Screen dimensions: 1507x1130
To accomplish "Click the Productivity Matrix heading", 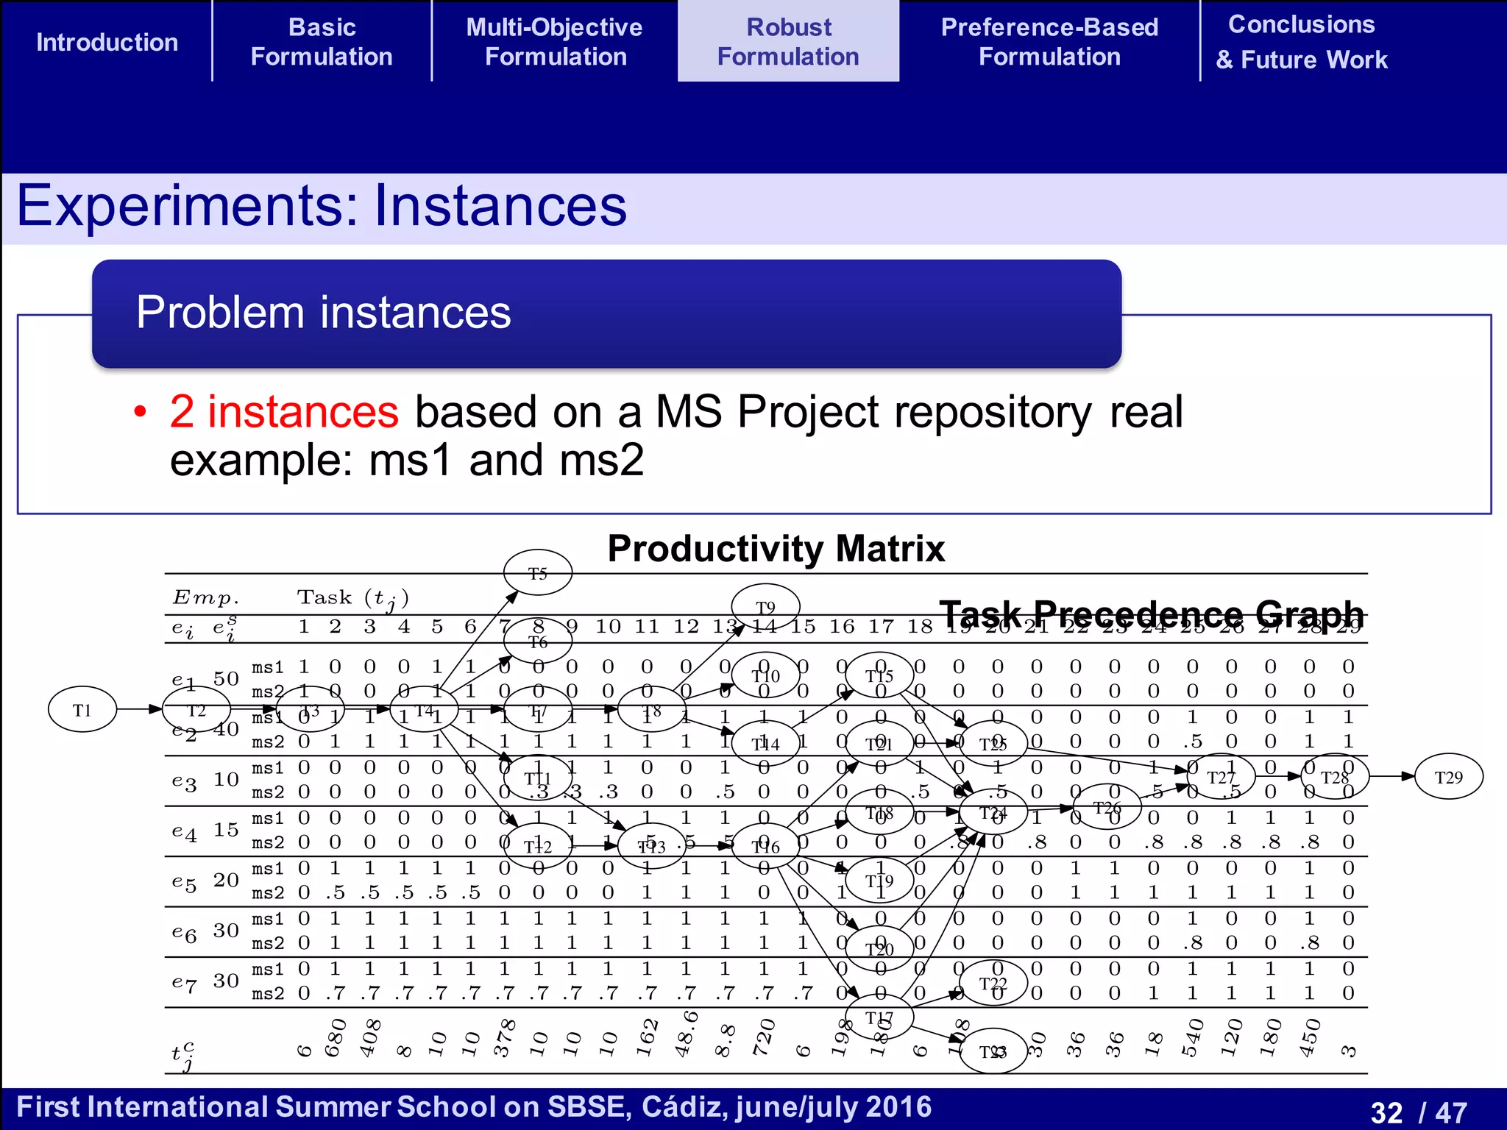I will (x=776, y=549).
